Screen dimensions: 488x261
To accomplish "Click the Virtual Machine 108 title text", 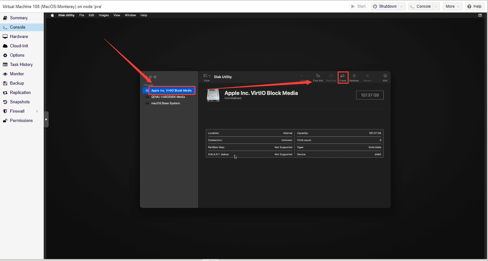I will point(52,6).
